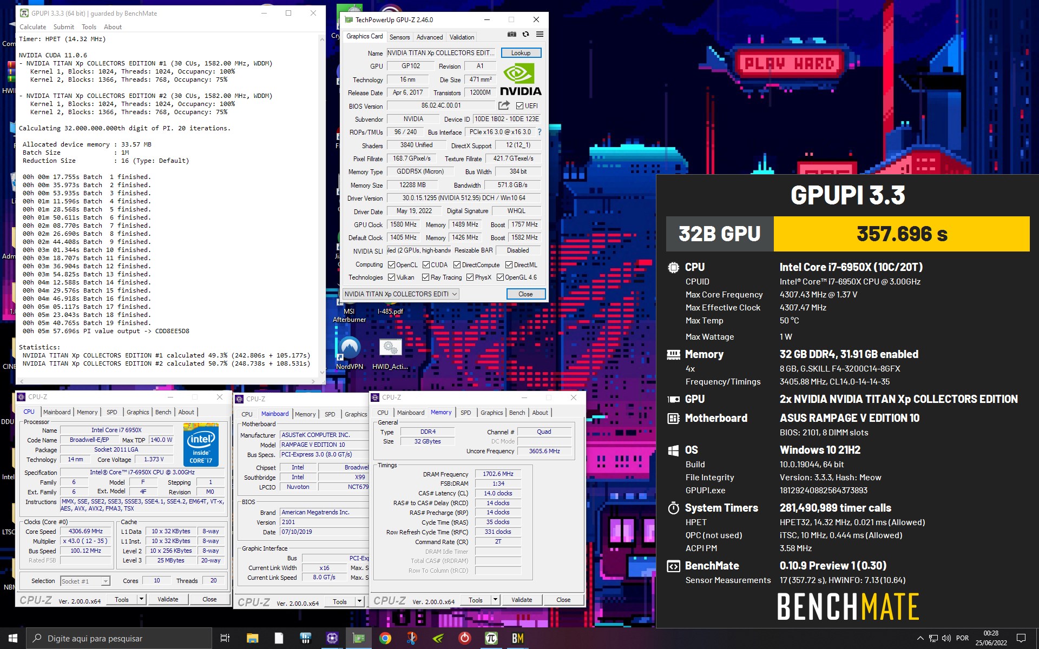Click Validate in CPU-Z Memory window
The image size is (1039, 649).
pos(522,600)
